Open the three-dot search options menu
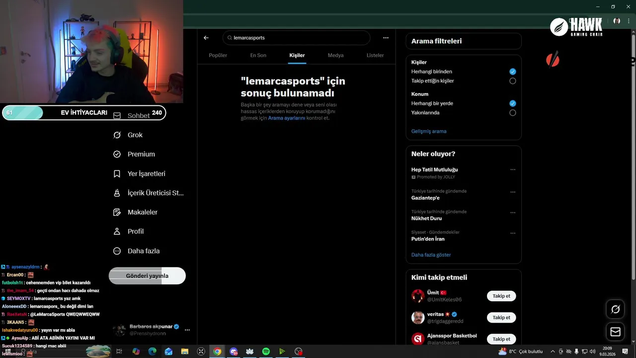 point(386,38)
